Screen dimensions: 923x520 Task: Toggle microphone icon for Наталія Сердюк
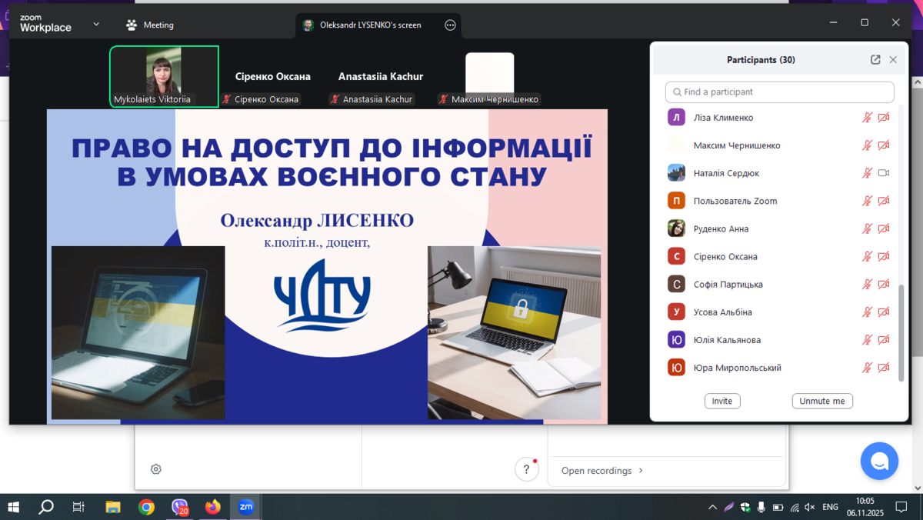[867, 173]
